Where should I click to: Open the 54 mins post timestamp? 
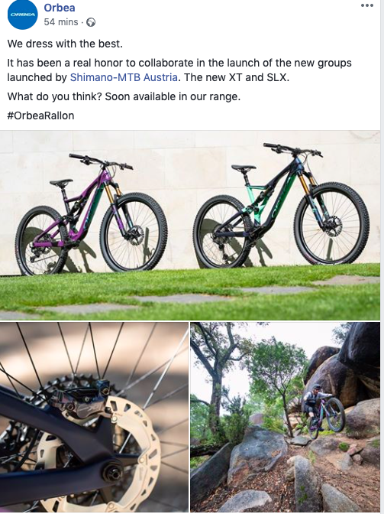click(61, 22)
